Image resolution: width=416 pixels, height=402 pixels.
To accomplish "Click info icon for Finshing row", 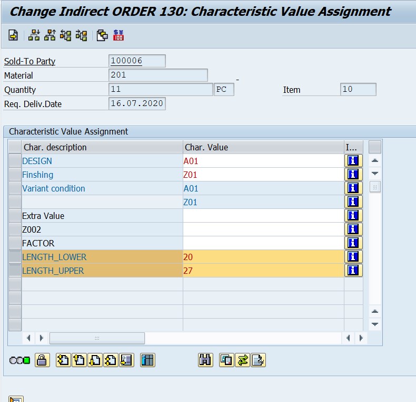I will (353, 175).
